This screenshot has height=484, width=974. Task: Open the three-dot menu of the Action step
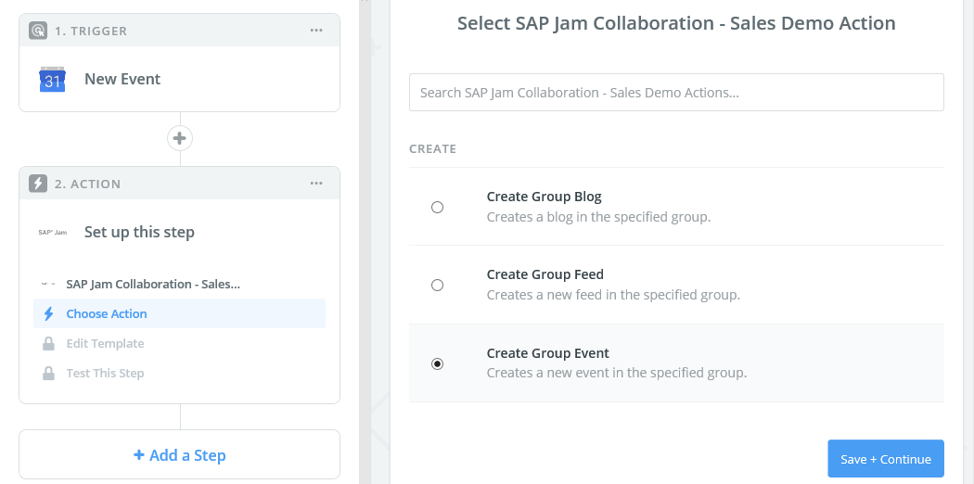tap(316, 183)
